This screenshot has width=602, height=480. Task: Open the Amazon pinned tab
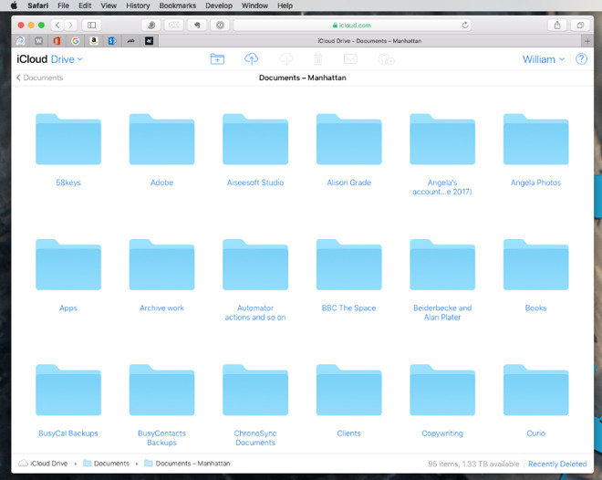[x=94, y=41]
